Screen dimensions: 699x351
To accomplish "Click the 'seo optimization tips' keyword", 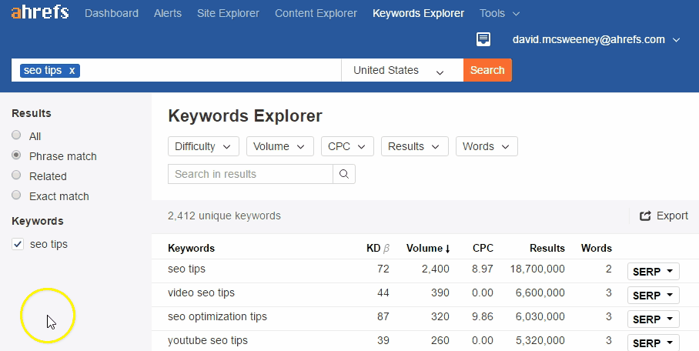I will pyautogui.click(x=218, y=316).
